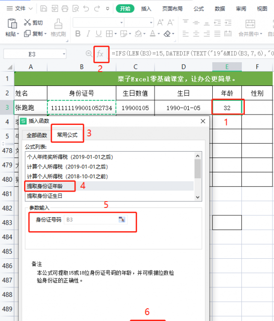Toggle italic formatting
This screenshot has height=321, width=274.
point(88,34)
